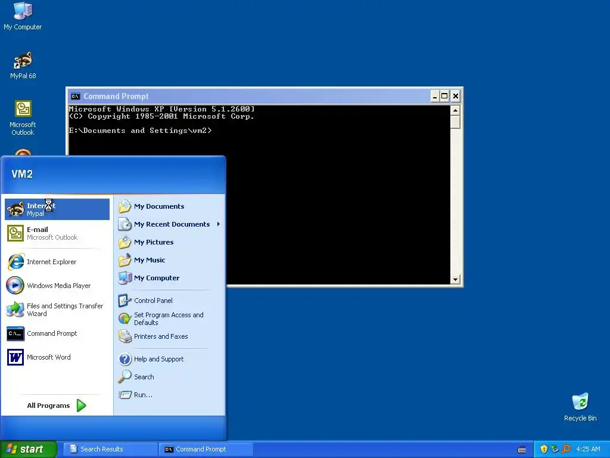Image resolution: width=610 pixels, height=458 pixels.
Task: Select the Microsoft Outlook desktop icon
Action: (x=23, y=117)
